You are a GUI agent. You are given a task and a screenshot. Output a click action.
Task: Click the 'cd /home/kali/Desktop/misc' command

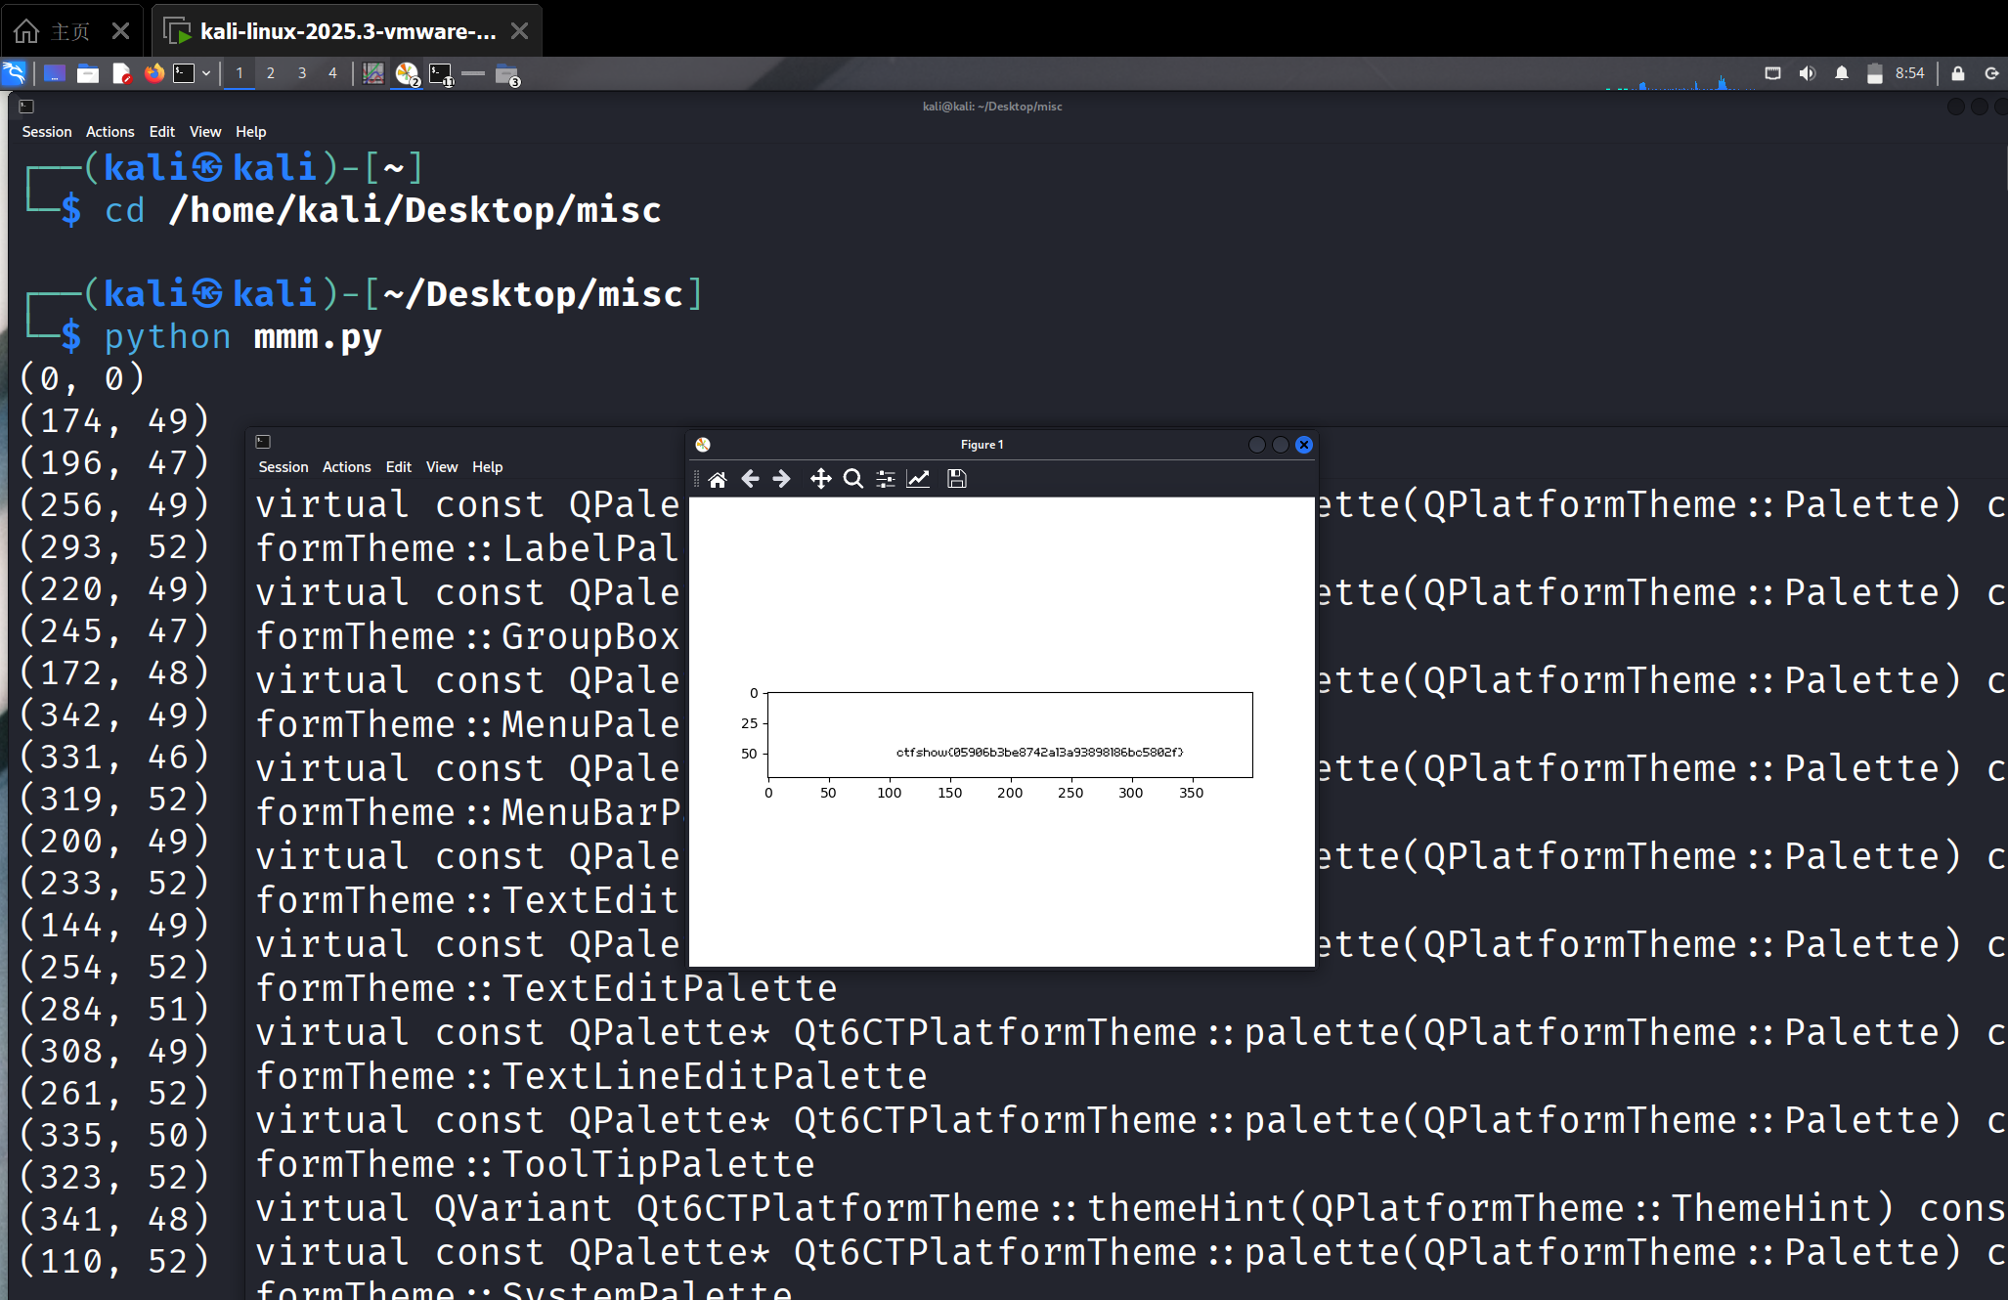(x=383, y=211)
